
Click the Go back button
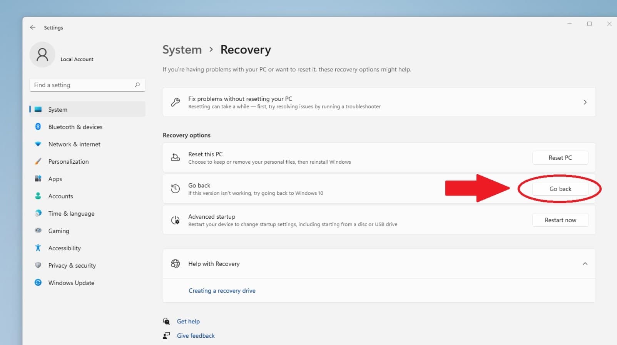(x=560, y=189)
